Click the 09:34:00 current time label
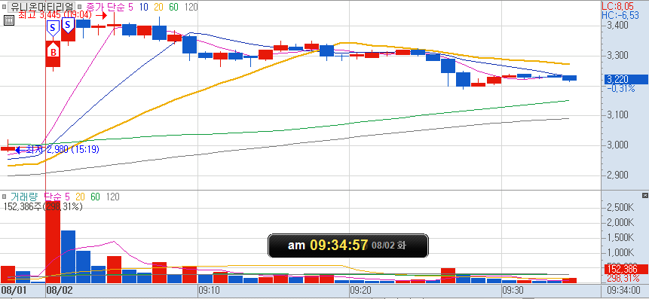 point(625,289)
